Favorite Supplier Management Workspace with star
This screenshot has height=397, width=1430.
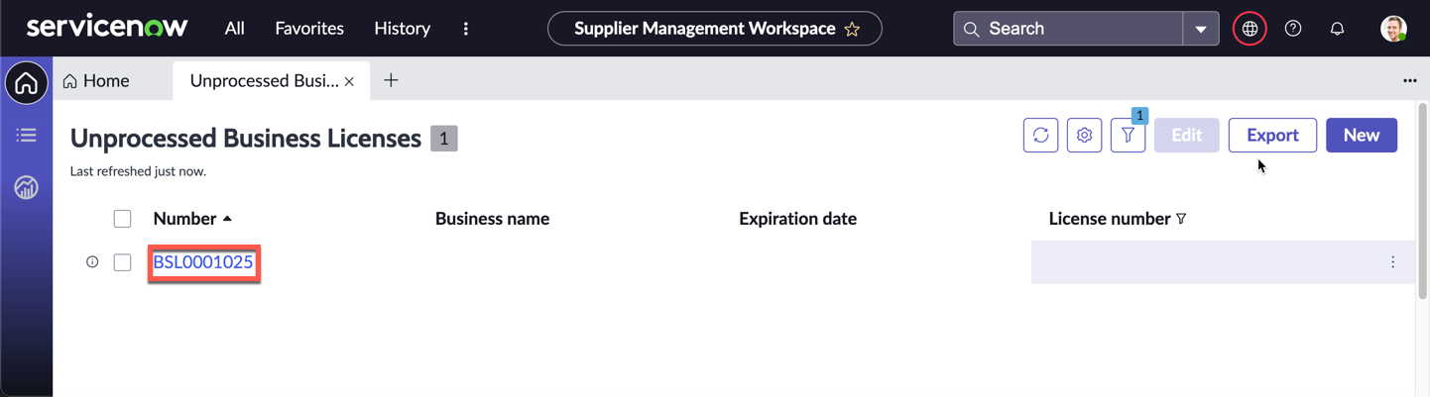(852, 30)
